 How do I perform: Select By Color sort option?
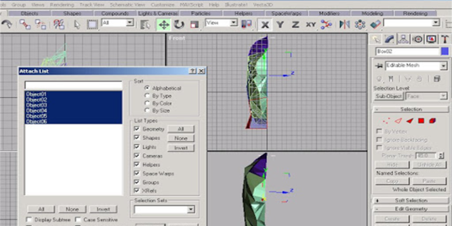pyautogui.click(x=147, y=103)
